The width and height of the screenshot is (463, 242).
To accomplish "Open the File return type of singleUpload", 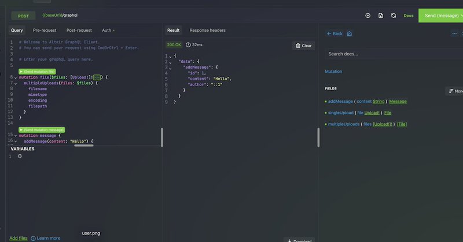I will 388,113.
